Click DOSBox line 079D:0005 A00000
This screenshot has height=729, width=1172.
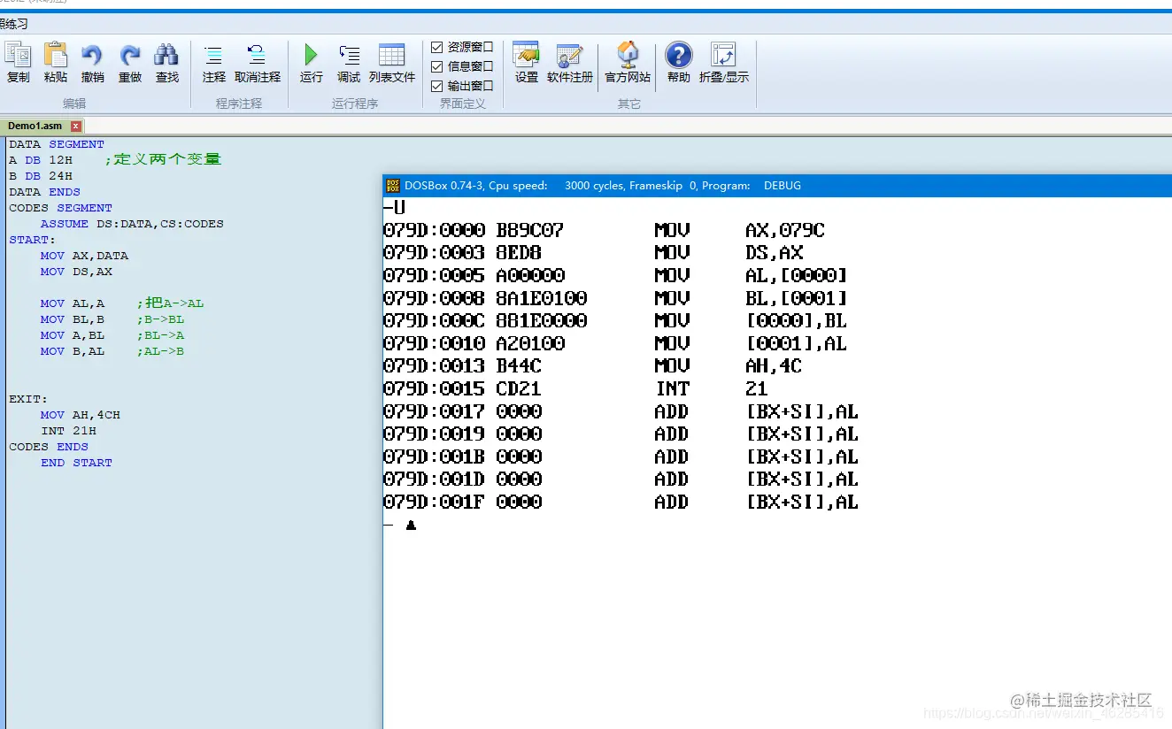coord(615,275)
